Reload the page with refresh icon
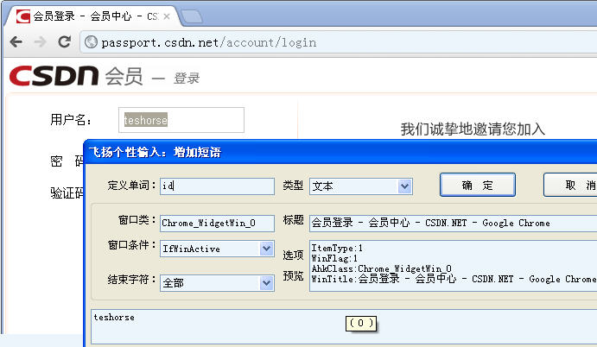Viewport: 597px width, 347px height. [x=64, y=41]
